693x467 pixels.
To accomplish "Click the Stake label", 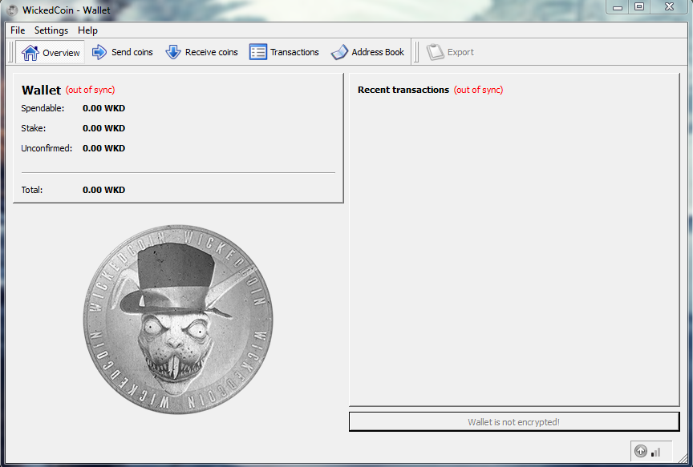I will coord(34,128).
